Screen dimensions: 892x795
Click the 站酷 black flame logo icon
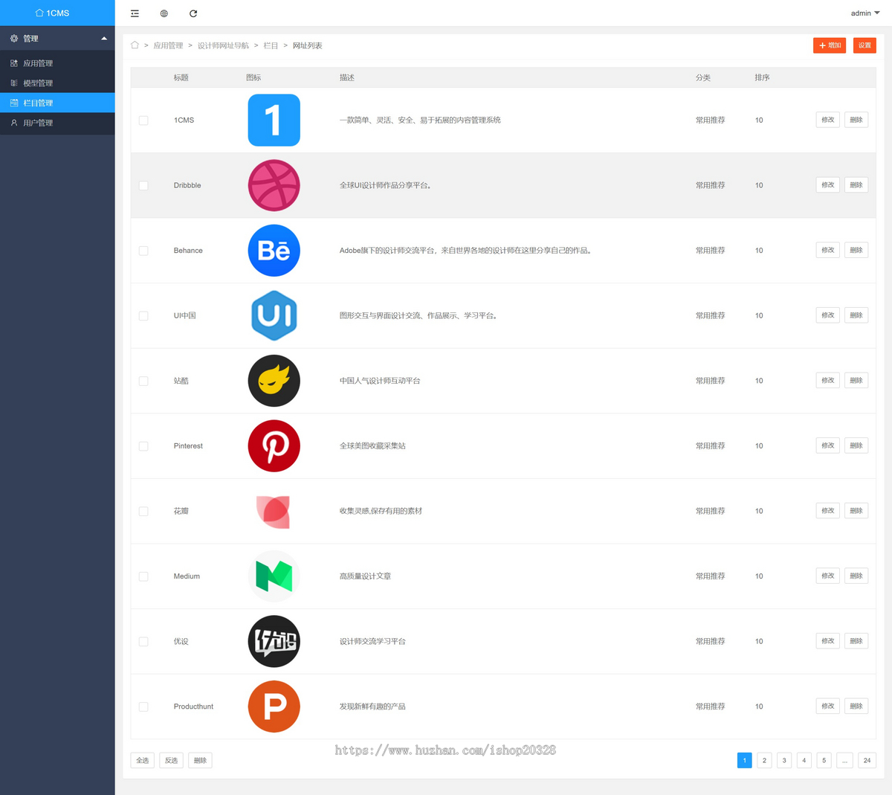(274, 381)
